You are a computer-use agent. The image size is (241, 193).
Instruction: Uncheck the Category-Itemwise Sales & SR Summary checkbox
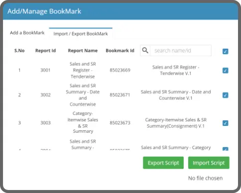(x=226, y=123)
